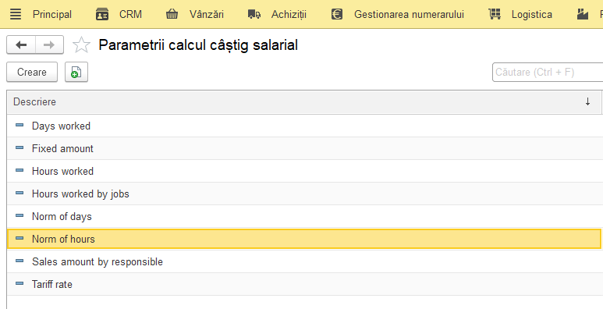Click the Vânzări shopping basket icon
This screenshot has height=309, width=603.
coord(172,14)
